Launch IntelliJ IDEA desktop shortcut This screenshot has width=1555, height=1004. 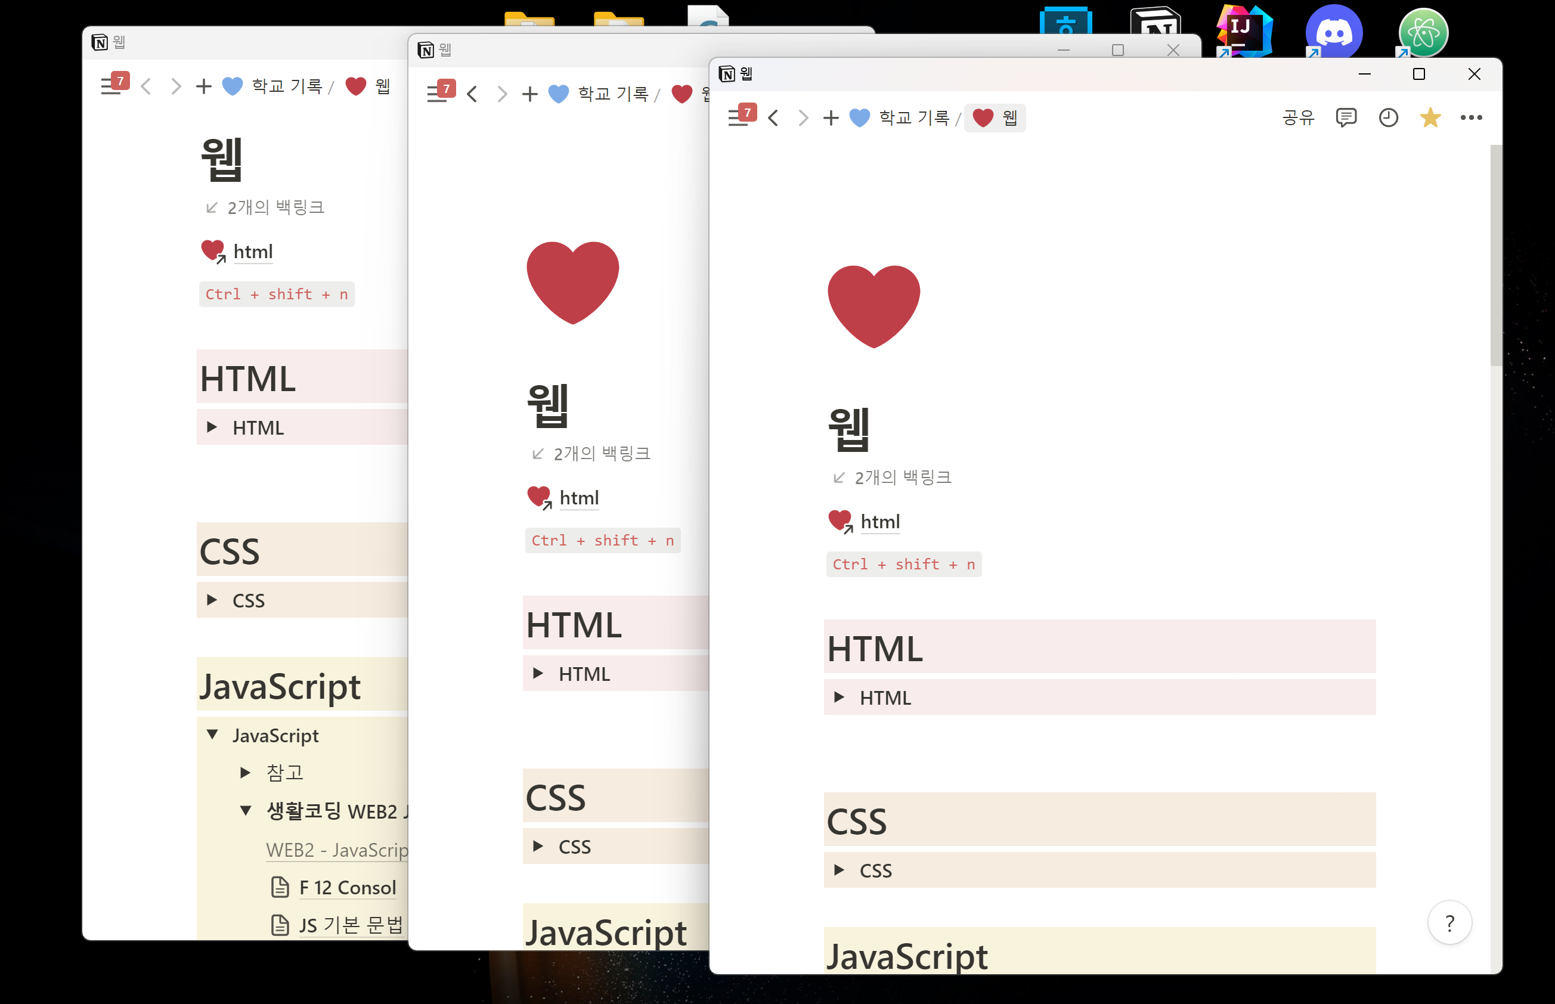[x=1244, y=31]
